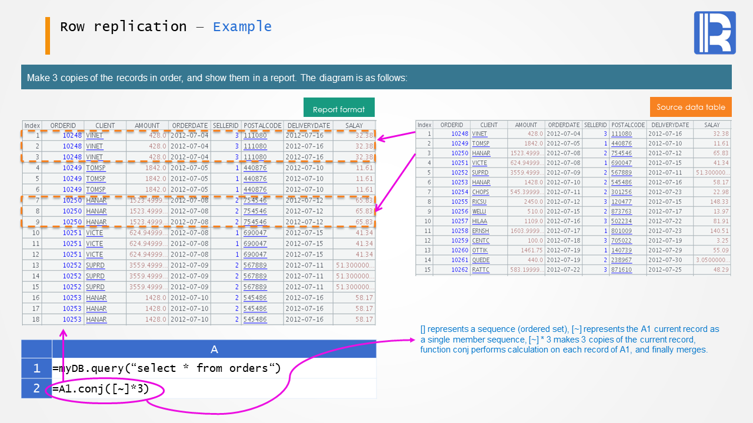Click the blue conj explanation text
Screen dimensions: 753x423
(x=569, y=340)
